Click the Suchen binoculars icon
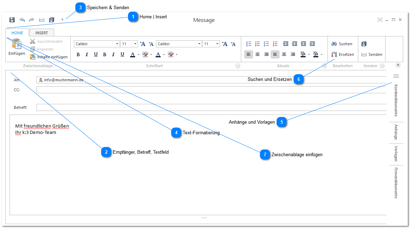Viewport: 411px width, 229px height. tap(334, 44)
